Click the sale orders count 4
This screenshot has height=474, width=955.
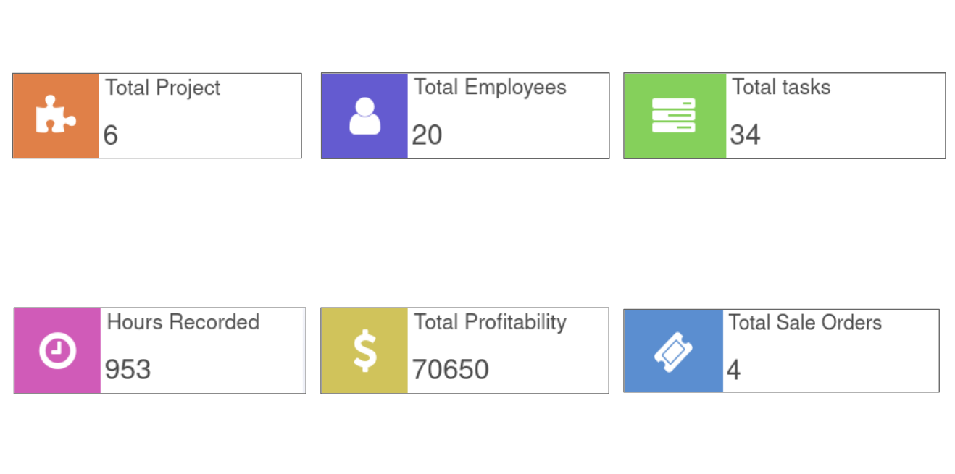coord(733,371)
